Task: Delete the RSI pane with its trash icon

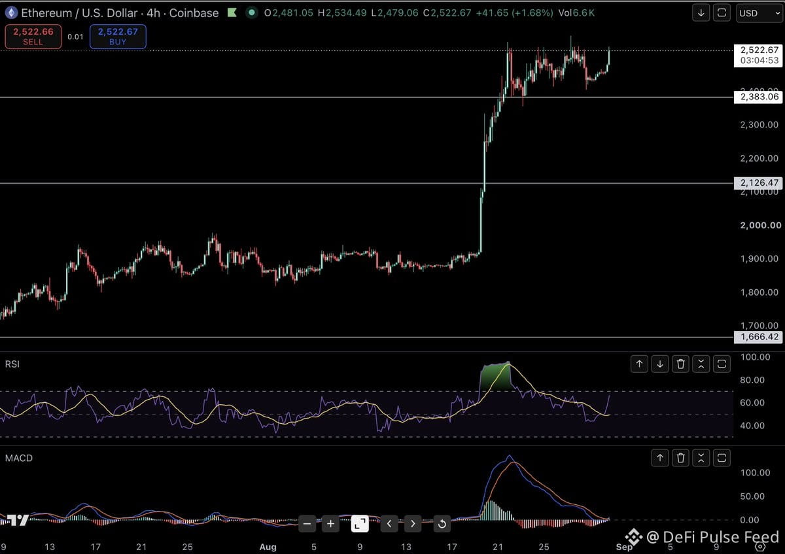Action: click(681, 364)
